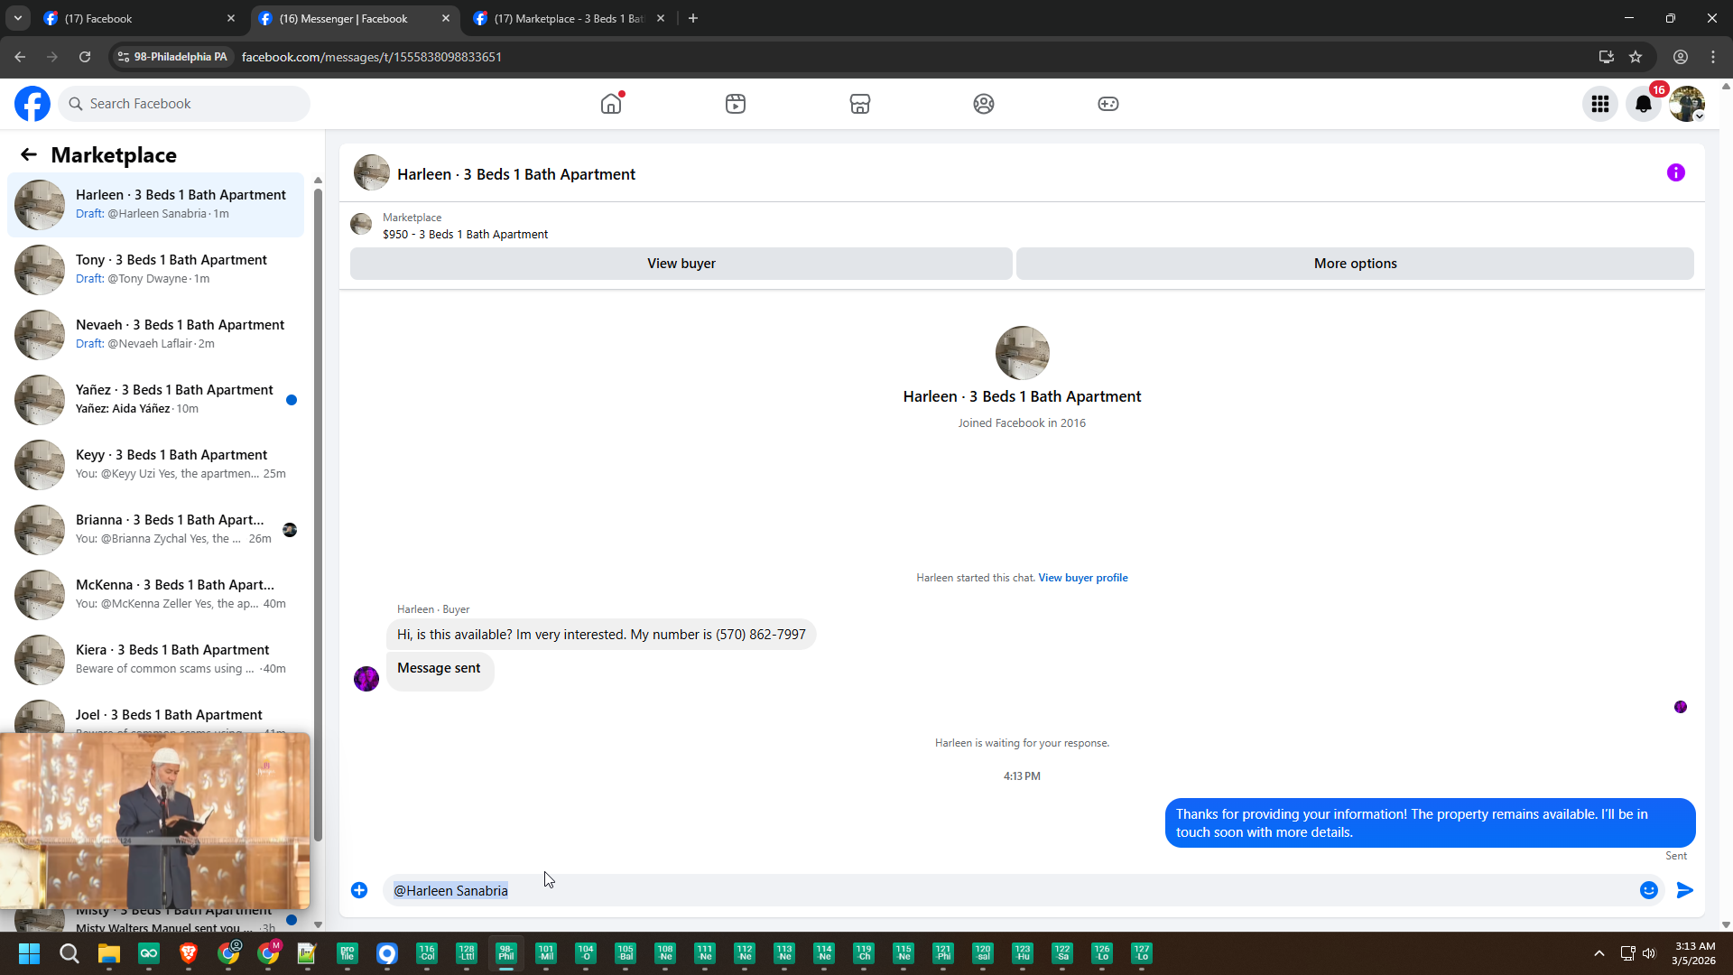Screen dimensions: 1733x975
Task: Bookmark this page with the star icon
Action: pos(1636,57)
